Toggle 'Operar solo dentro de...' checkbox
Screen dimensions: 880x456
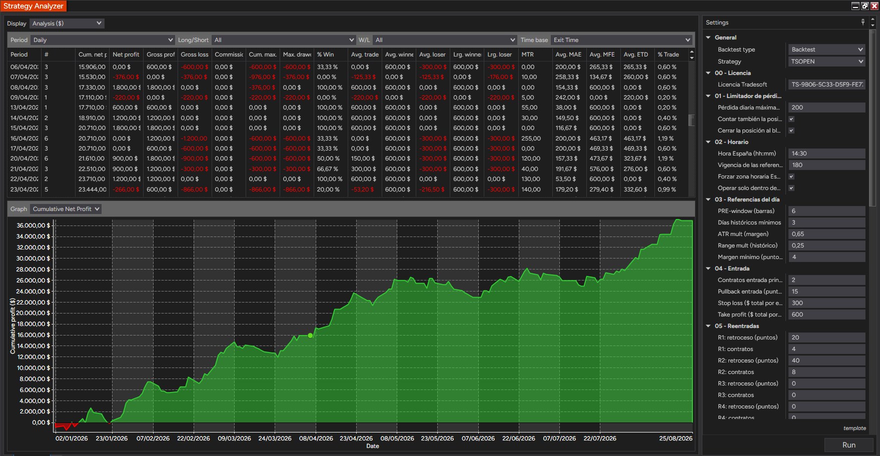click(x=791, y=188)
